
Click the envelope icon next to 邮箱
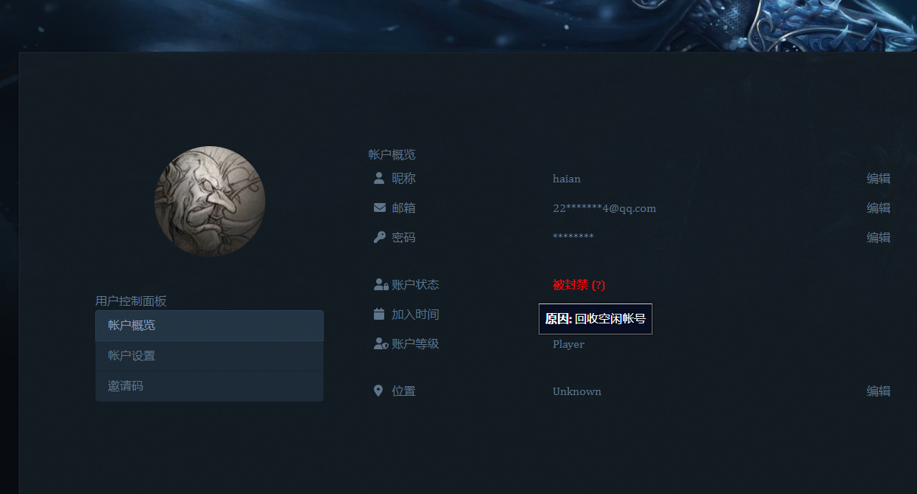coord(380,207)
